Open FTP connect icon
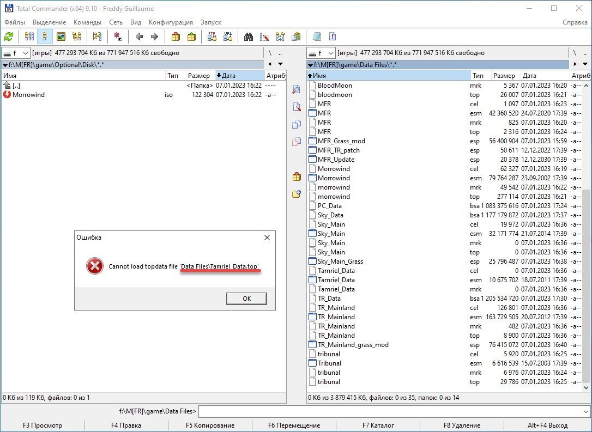This screenshot has height=432, width=592. tap(212, 36)
